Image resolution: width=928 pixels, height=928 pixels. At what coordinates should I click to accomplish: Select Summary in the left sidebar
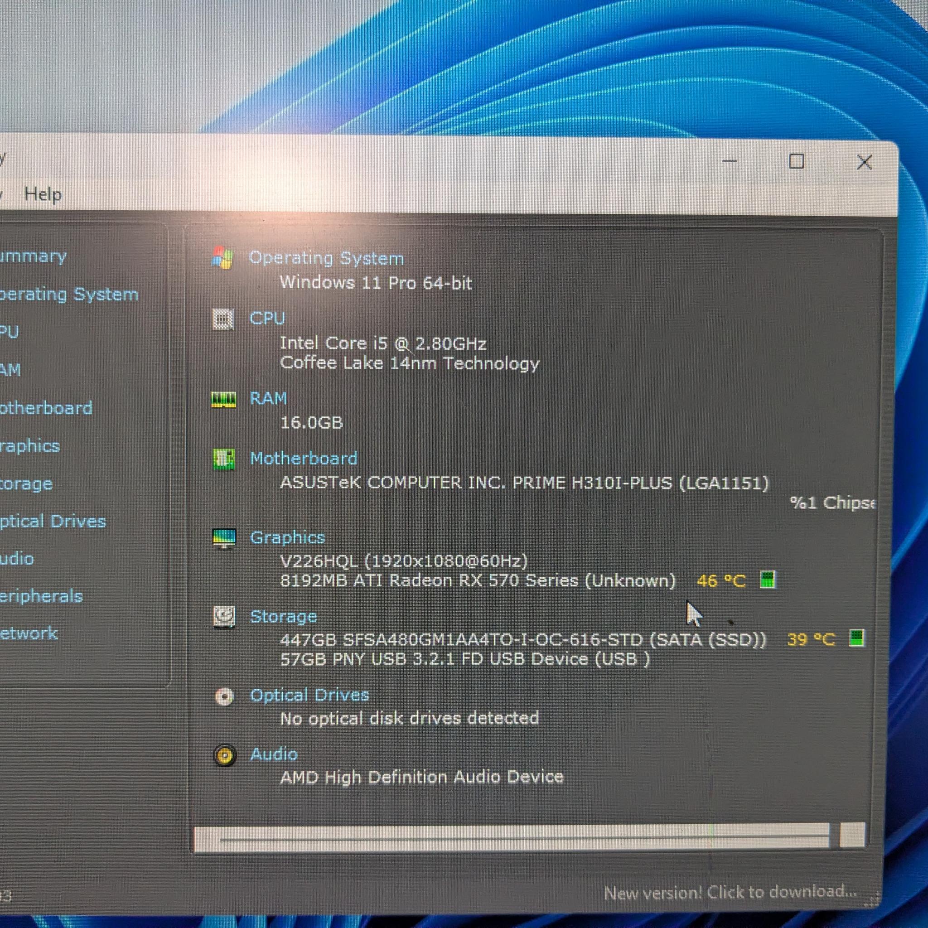(33, 256)
